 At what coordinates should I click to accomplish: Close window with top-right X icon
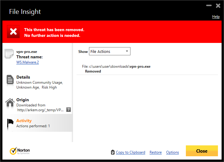point(218,6)
